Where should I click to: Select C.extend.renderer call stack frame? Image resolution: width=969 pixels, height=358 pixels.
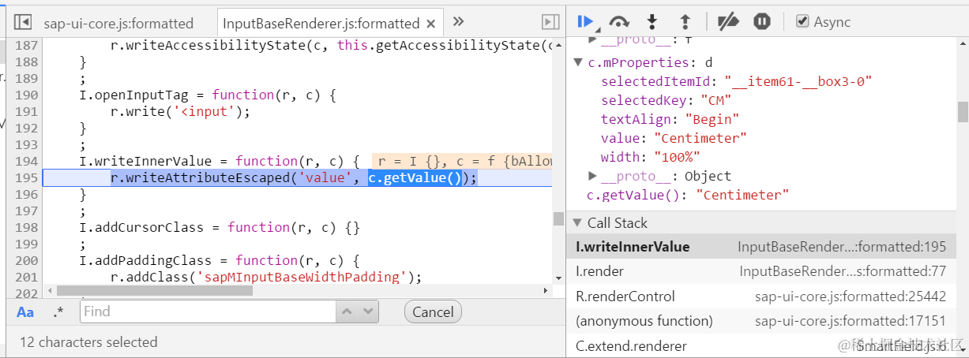[768, 345]
